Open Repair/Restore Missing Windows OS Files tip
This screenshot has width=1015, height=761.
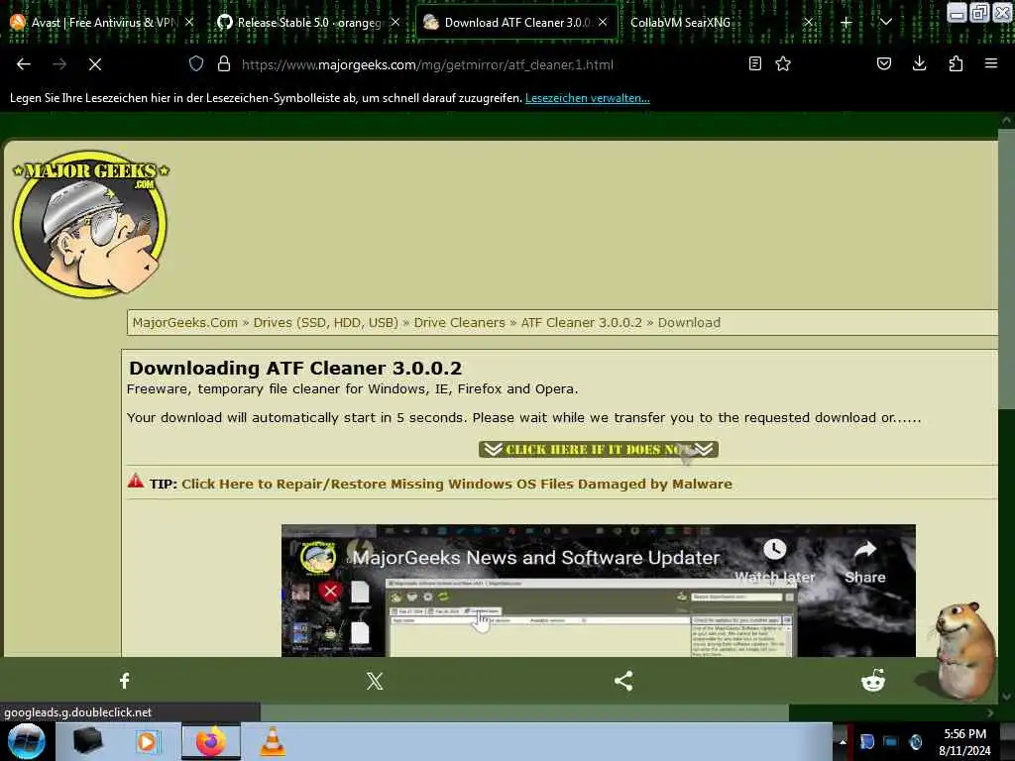pos(456,484)
